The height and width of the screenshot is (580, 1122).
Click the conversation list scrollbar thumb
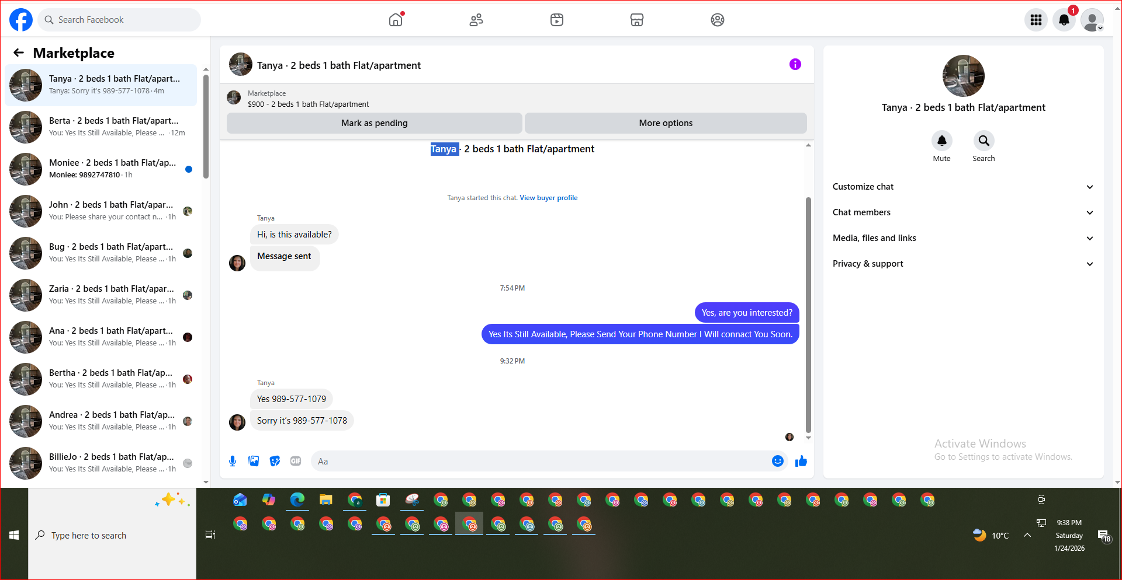pos(206,127)
